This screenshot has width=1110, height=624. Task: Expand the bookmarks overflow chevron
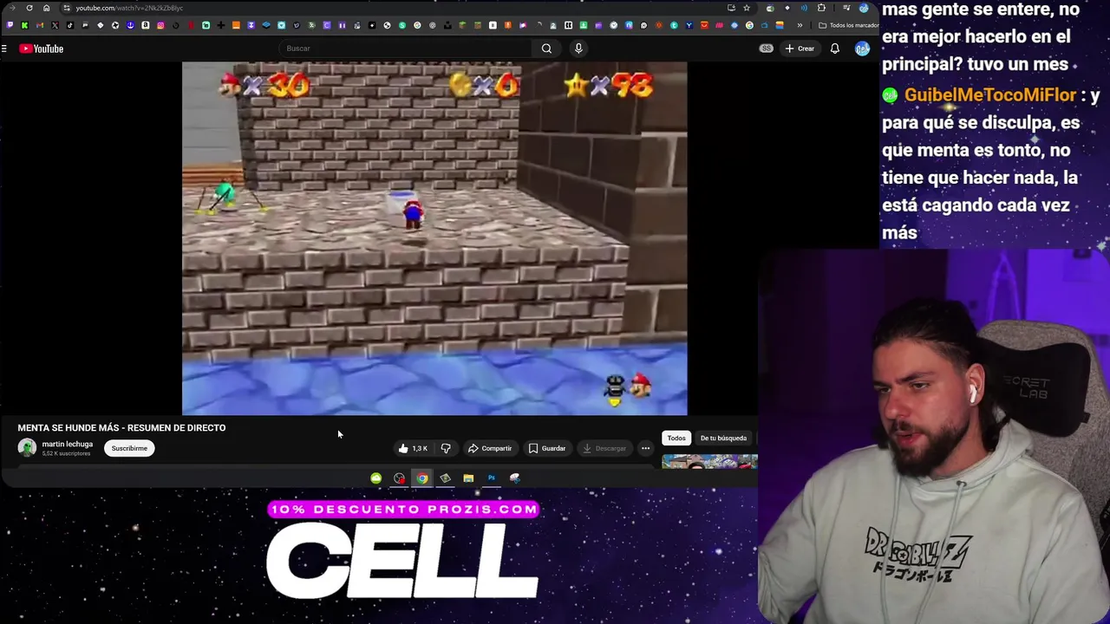tap(800, 25)
